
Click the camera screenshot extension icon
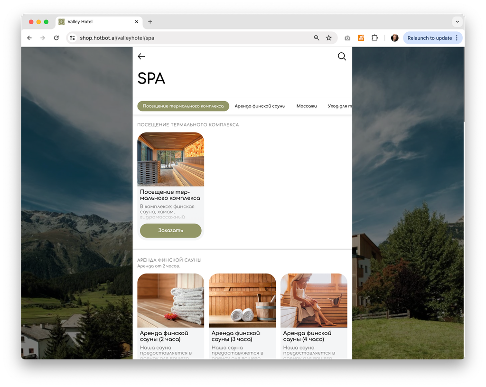[x=347, y=38]
